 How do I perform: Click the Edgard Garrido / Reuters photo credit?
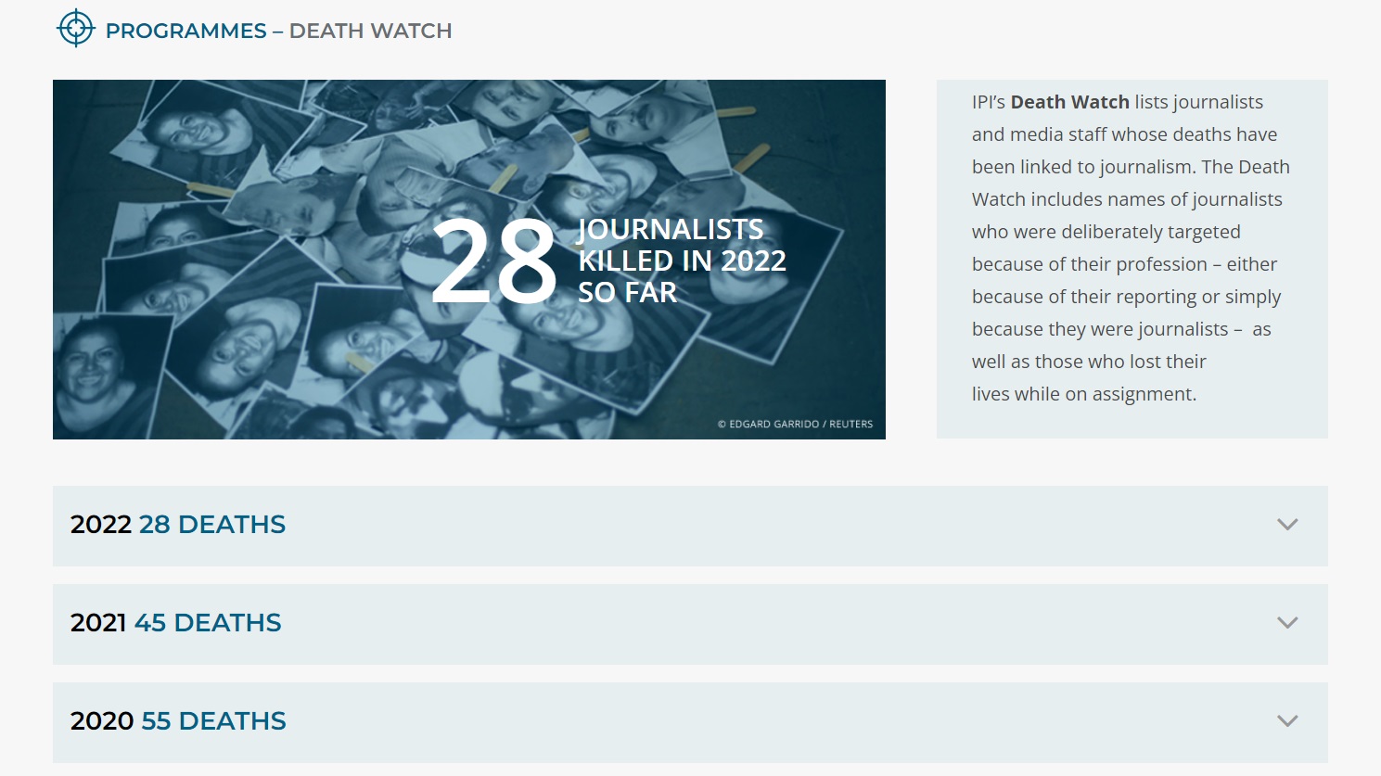[795, 424]
